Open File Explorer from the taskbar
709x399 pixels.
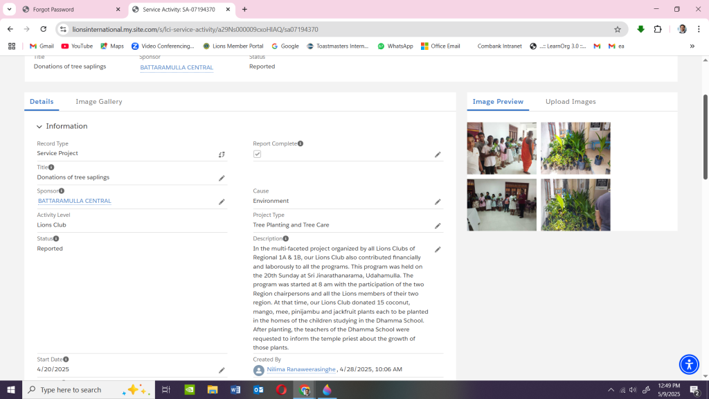click(212, 389)
